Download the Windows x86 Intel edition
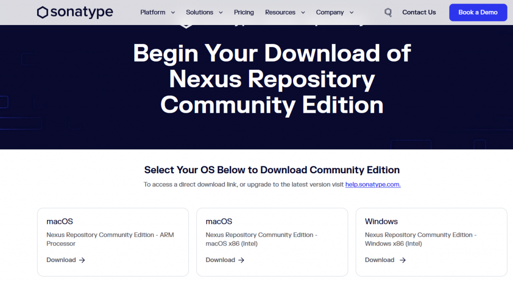This screenshot has height=281, width=513. point(385,260)
